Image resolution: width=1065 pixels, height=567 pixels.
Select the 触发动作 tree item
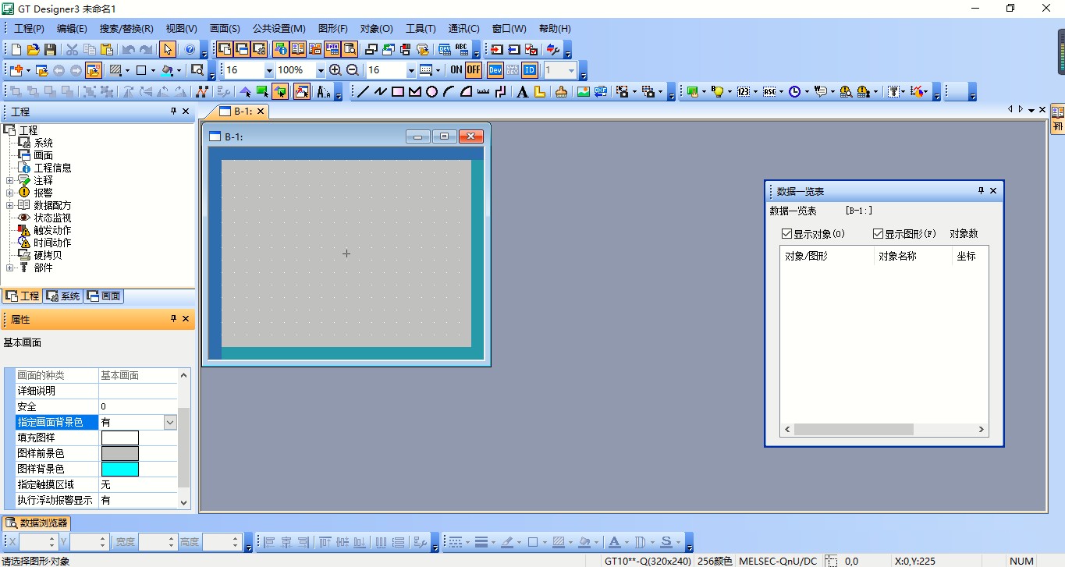[x=52, y=230]
